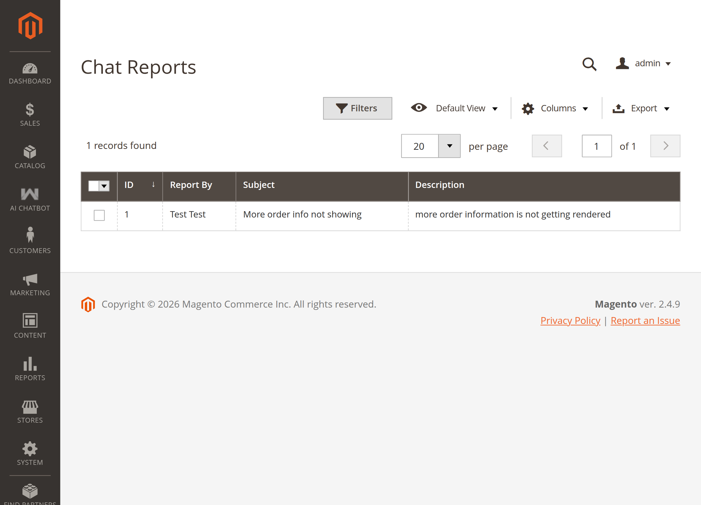Screen dimensions: 701x505
Task: Click the search magnifier icon
Action: coord(589,64)
